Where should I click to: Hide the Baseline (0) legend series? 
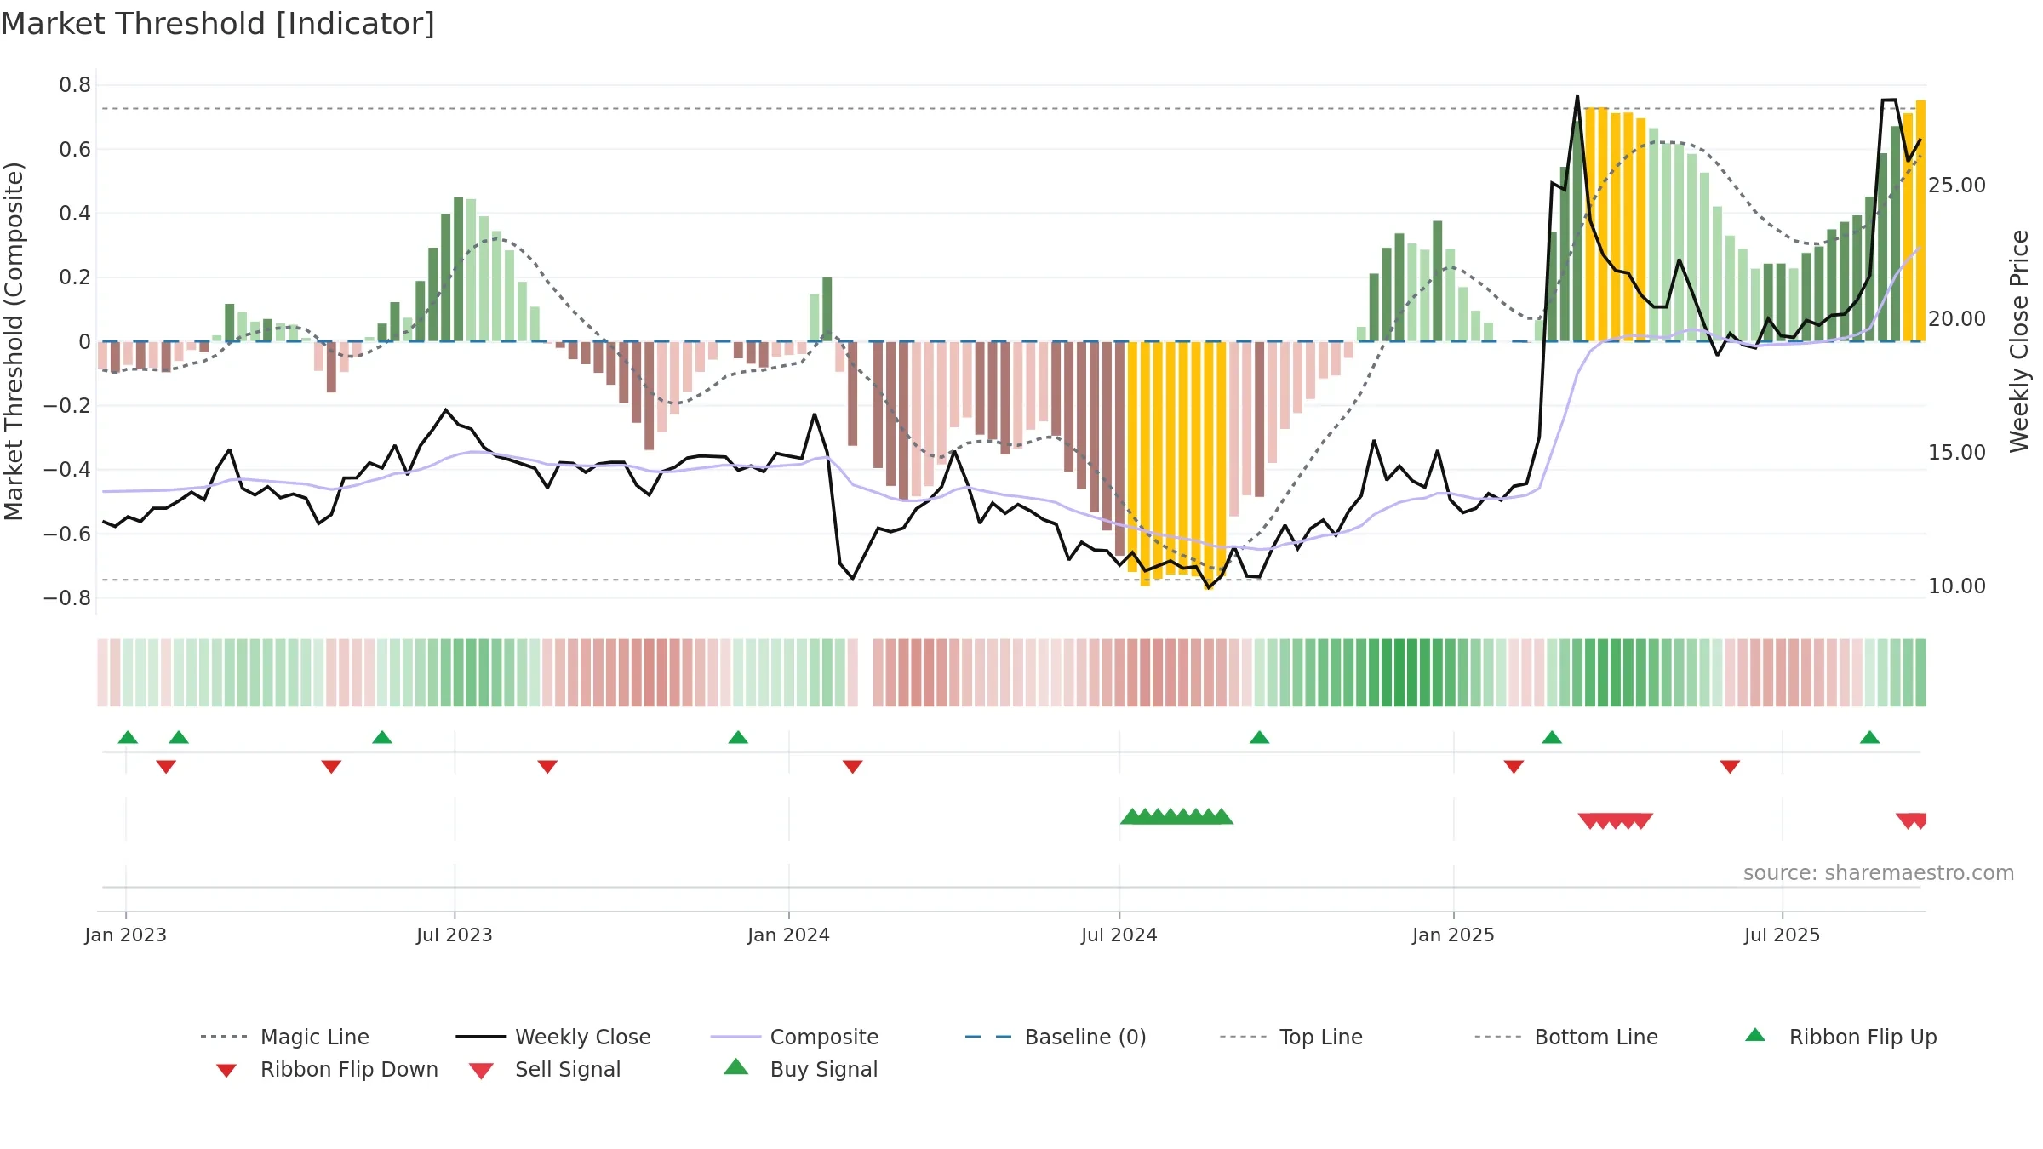point(1056,1037)
